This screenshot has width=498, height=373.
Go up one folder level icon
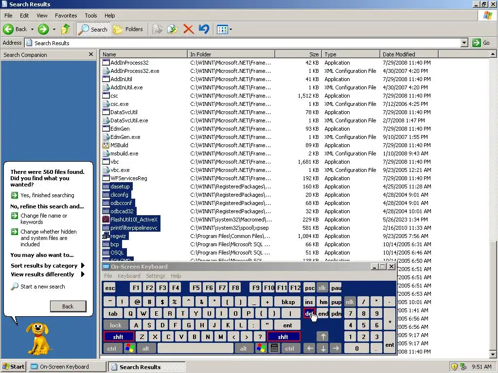[x=66, y=30]
